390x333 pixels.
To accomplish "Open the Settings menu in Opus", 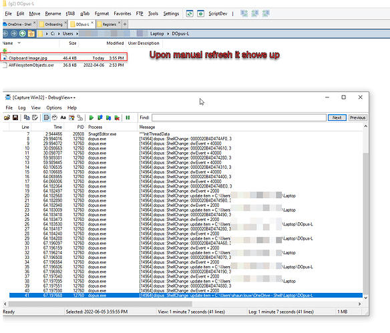I will [x=171, y=13].
